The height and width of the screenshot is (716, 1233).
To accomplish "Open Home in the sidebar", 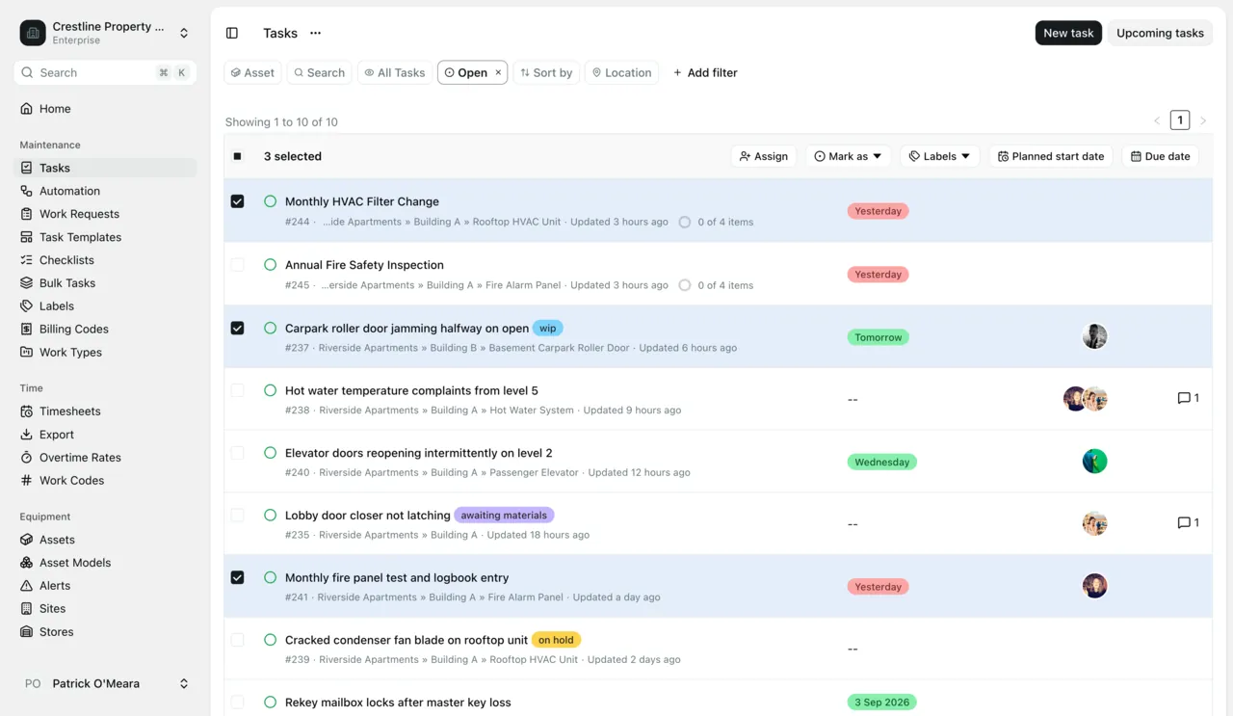I will (x=105, y=109).
